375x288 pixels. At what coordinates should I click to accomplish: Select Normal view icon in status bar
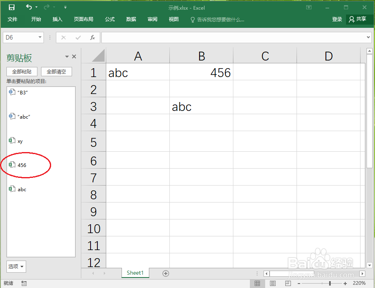point(258,283)
